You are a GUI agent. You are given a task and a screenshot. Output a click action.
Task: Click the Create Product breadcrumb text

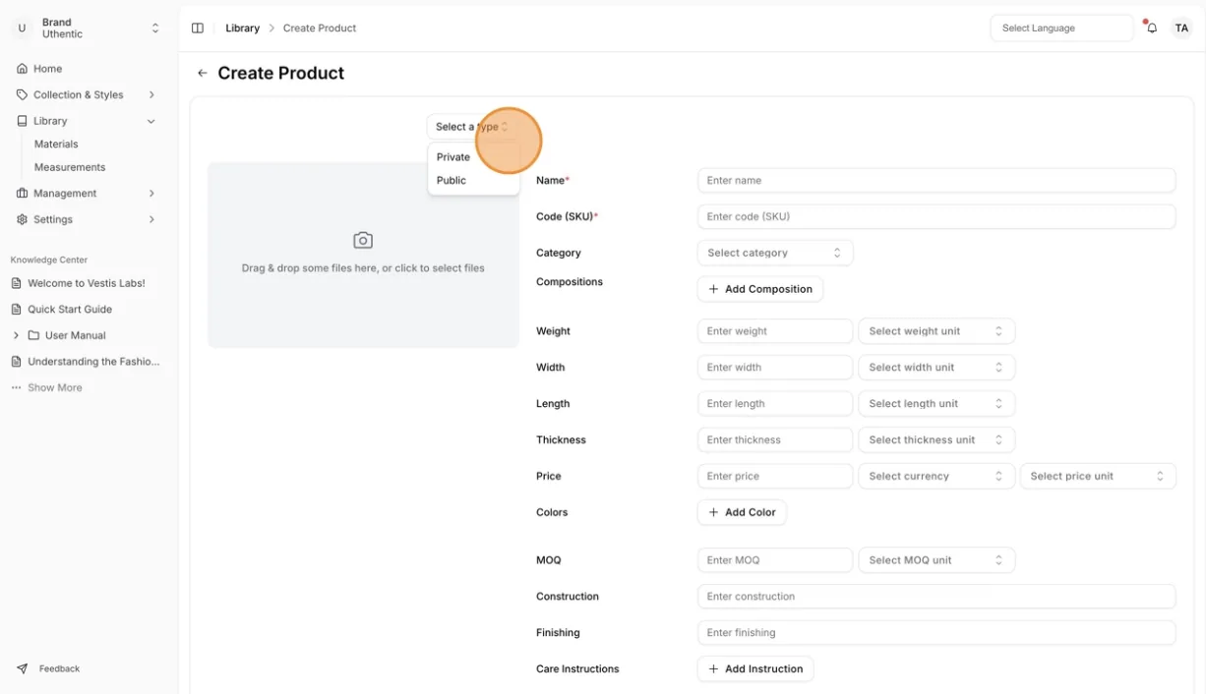(x=320, y=29)
